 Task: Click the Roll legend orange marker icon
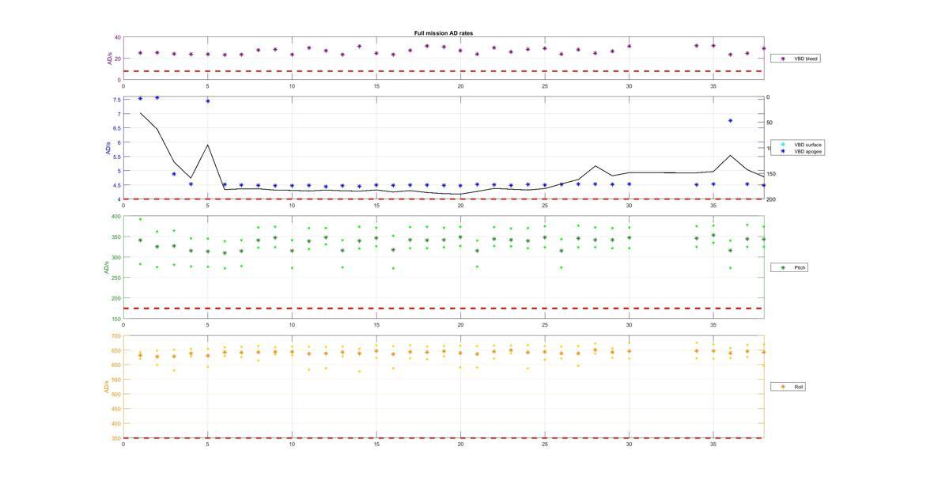coord(784,387)
